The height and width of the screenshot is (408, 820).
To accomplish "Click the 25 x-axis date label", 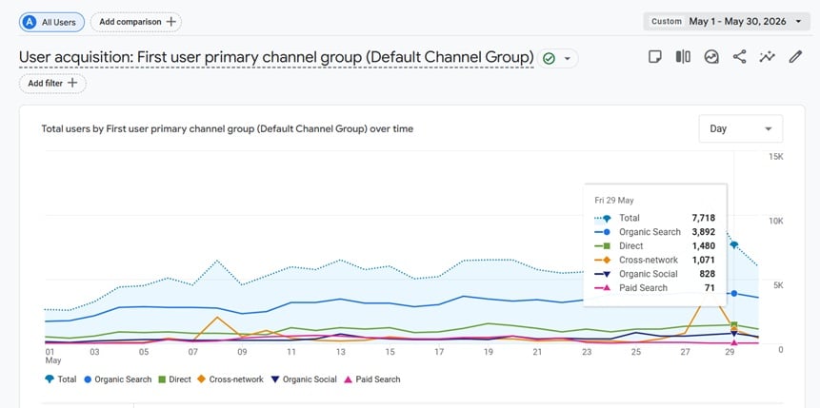I will point(635,352).
